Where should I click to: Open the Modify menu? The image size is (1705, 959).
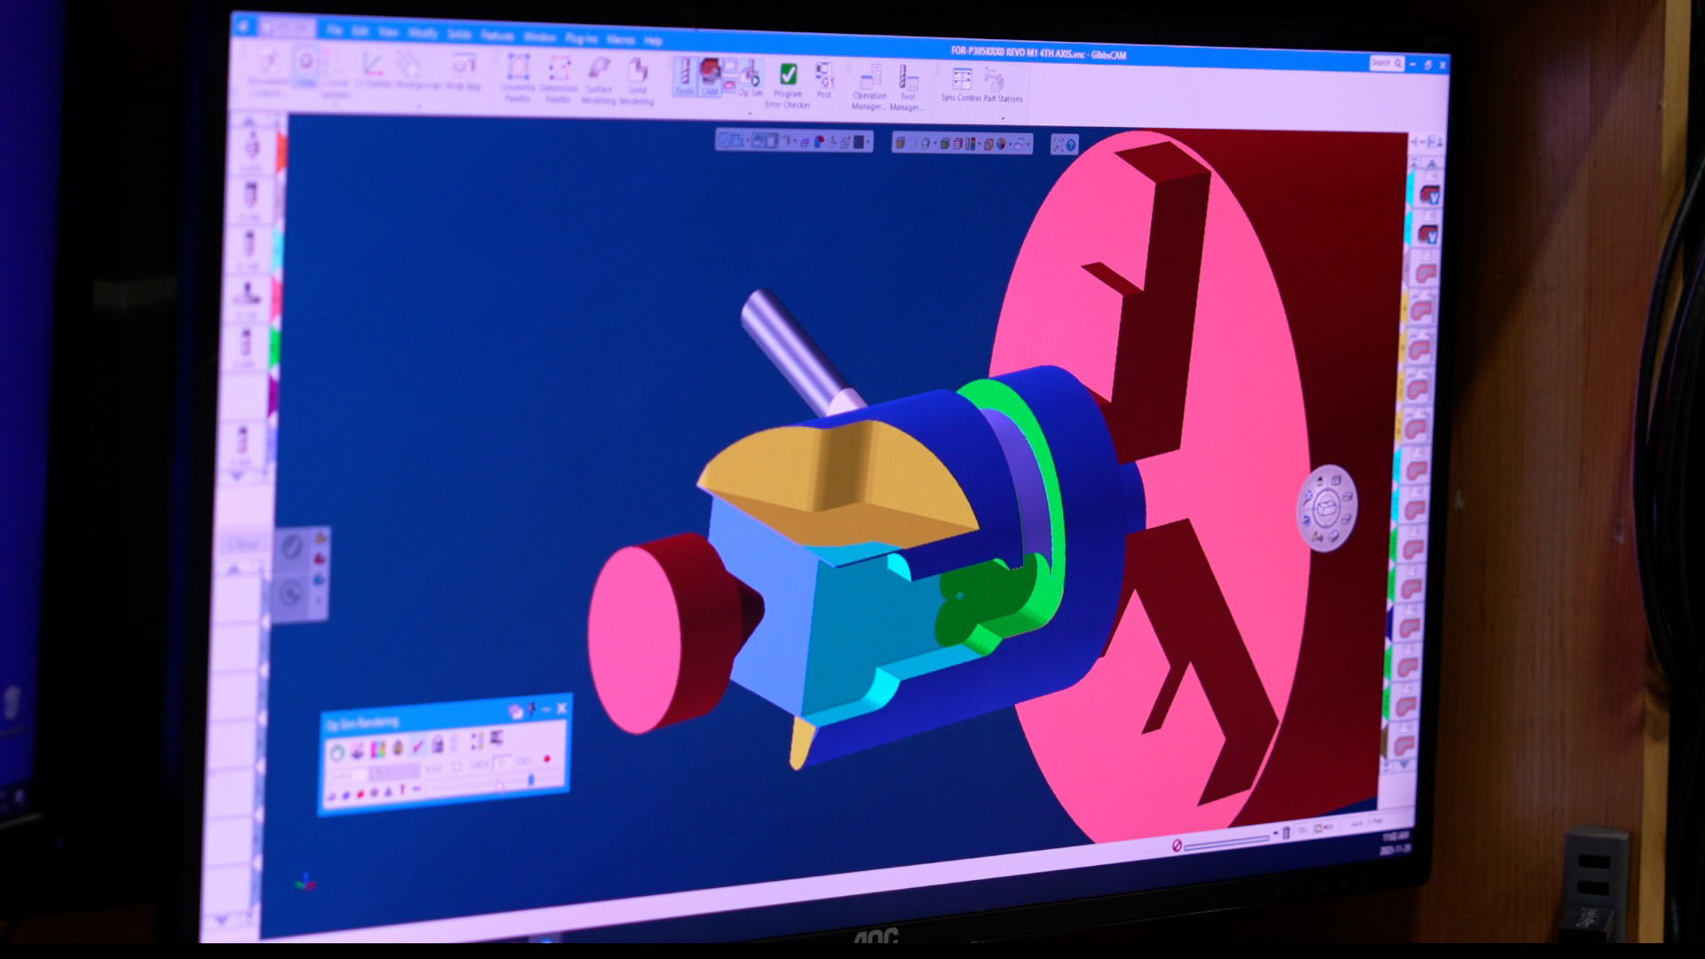click(423, 33)
